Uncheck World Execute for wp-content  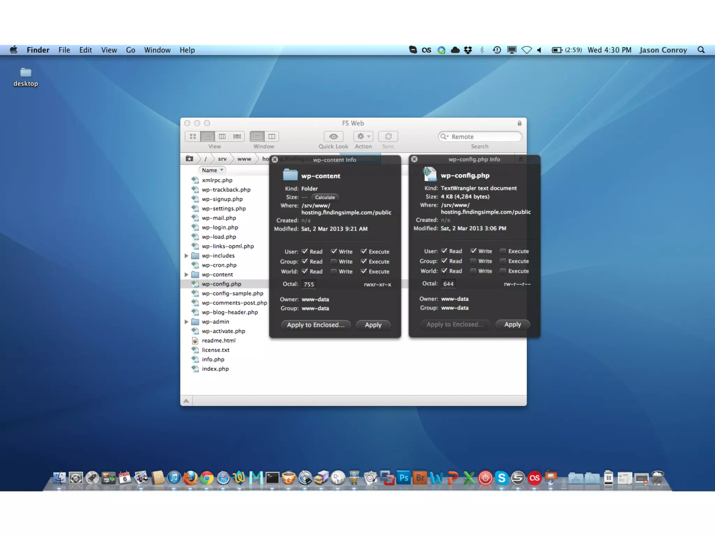[x=364, y=271]
